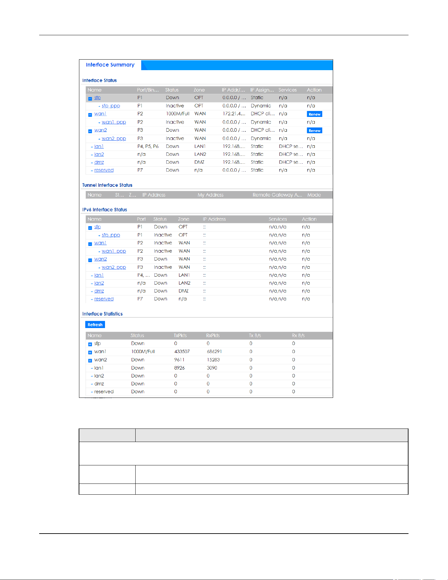Image resolution: width=448 pixels, height=580 pixels.
Task: Open the sfp_ppp link in Interface Status
Action: pos(111,106)
